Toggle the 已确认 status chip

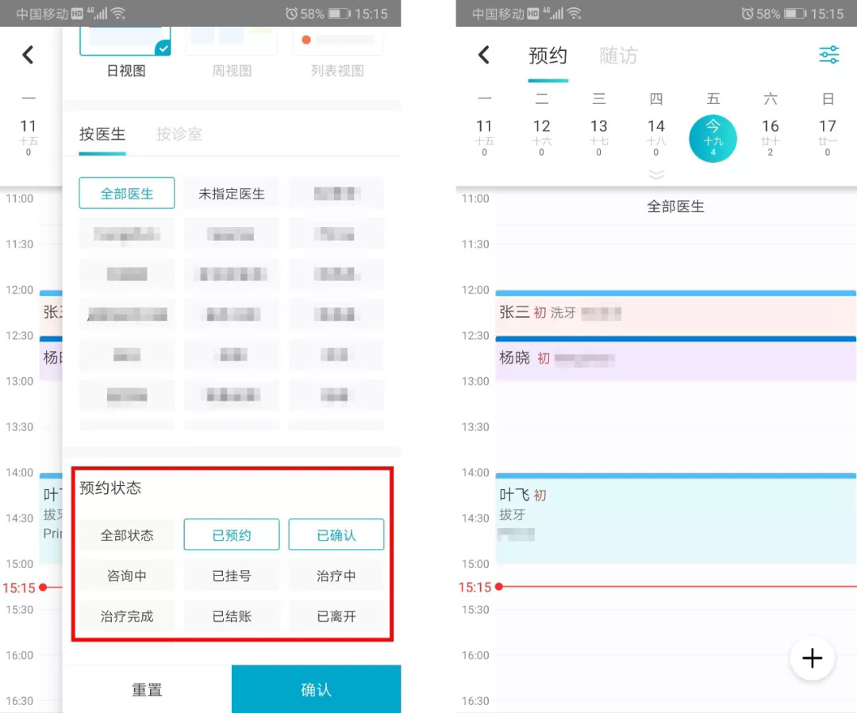click(336, 535)
